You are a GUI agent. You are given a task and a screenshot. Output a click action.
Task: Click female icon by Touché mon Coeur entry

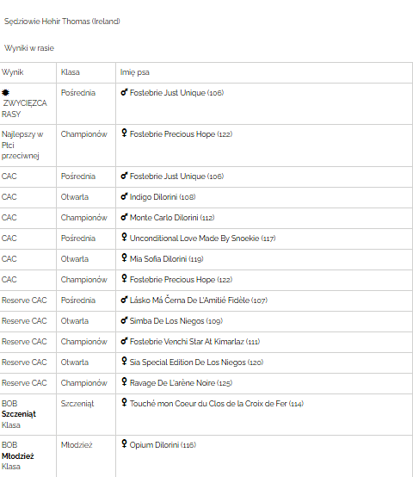click(x=124, y=402)
